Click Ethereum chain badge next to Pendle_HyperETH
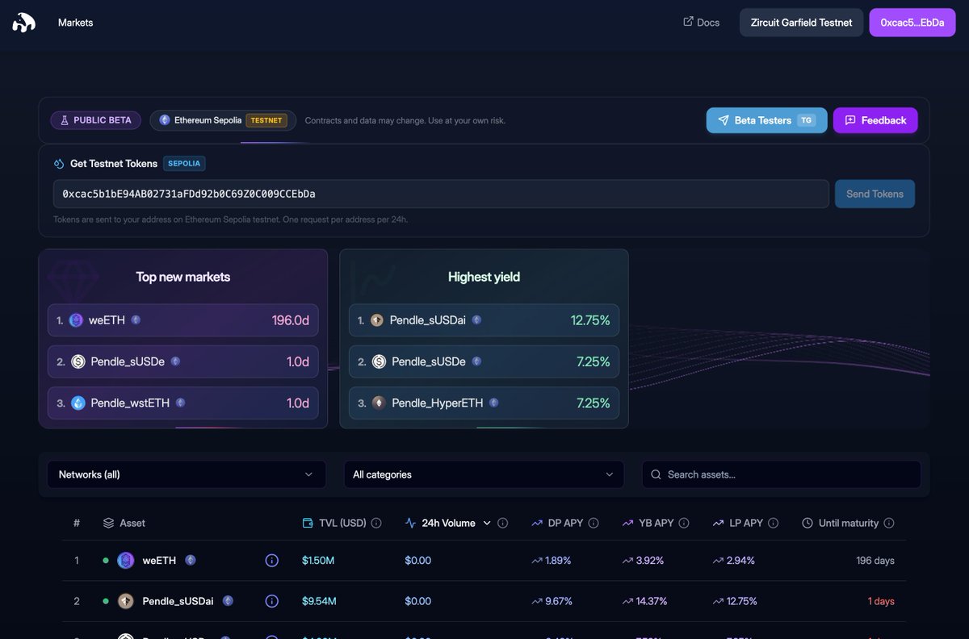This screenshot has width=969, height=639. [x=493, y=403]
